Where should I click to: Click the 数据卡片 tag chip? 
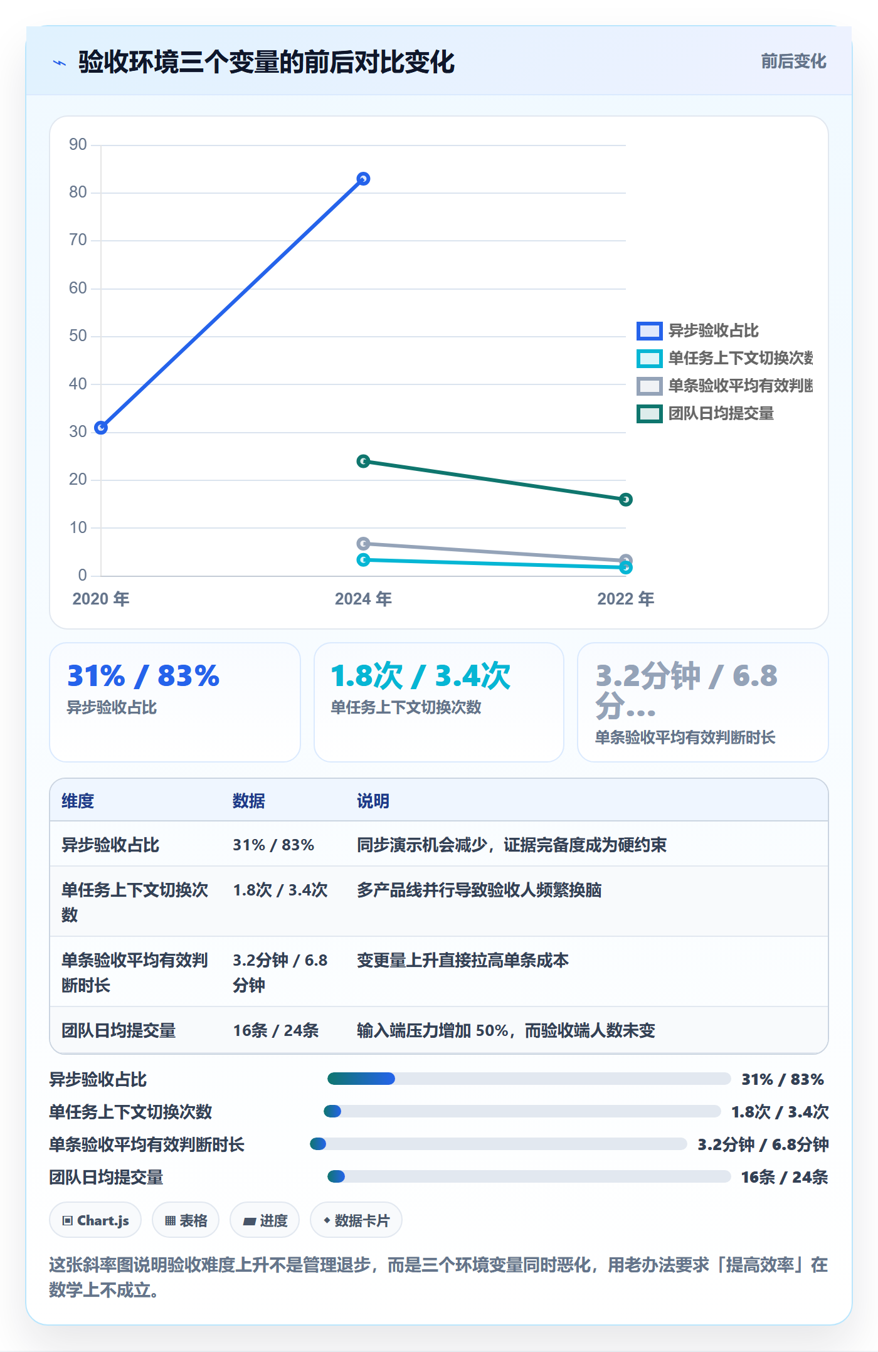[x=356, y=1220]
